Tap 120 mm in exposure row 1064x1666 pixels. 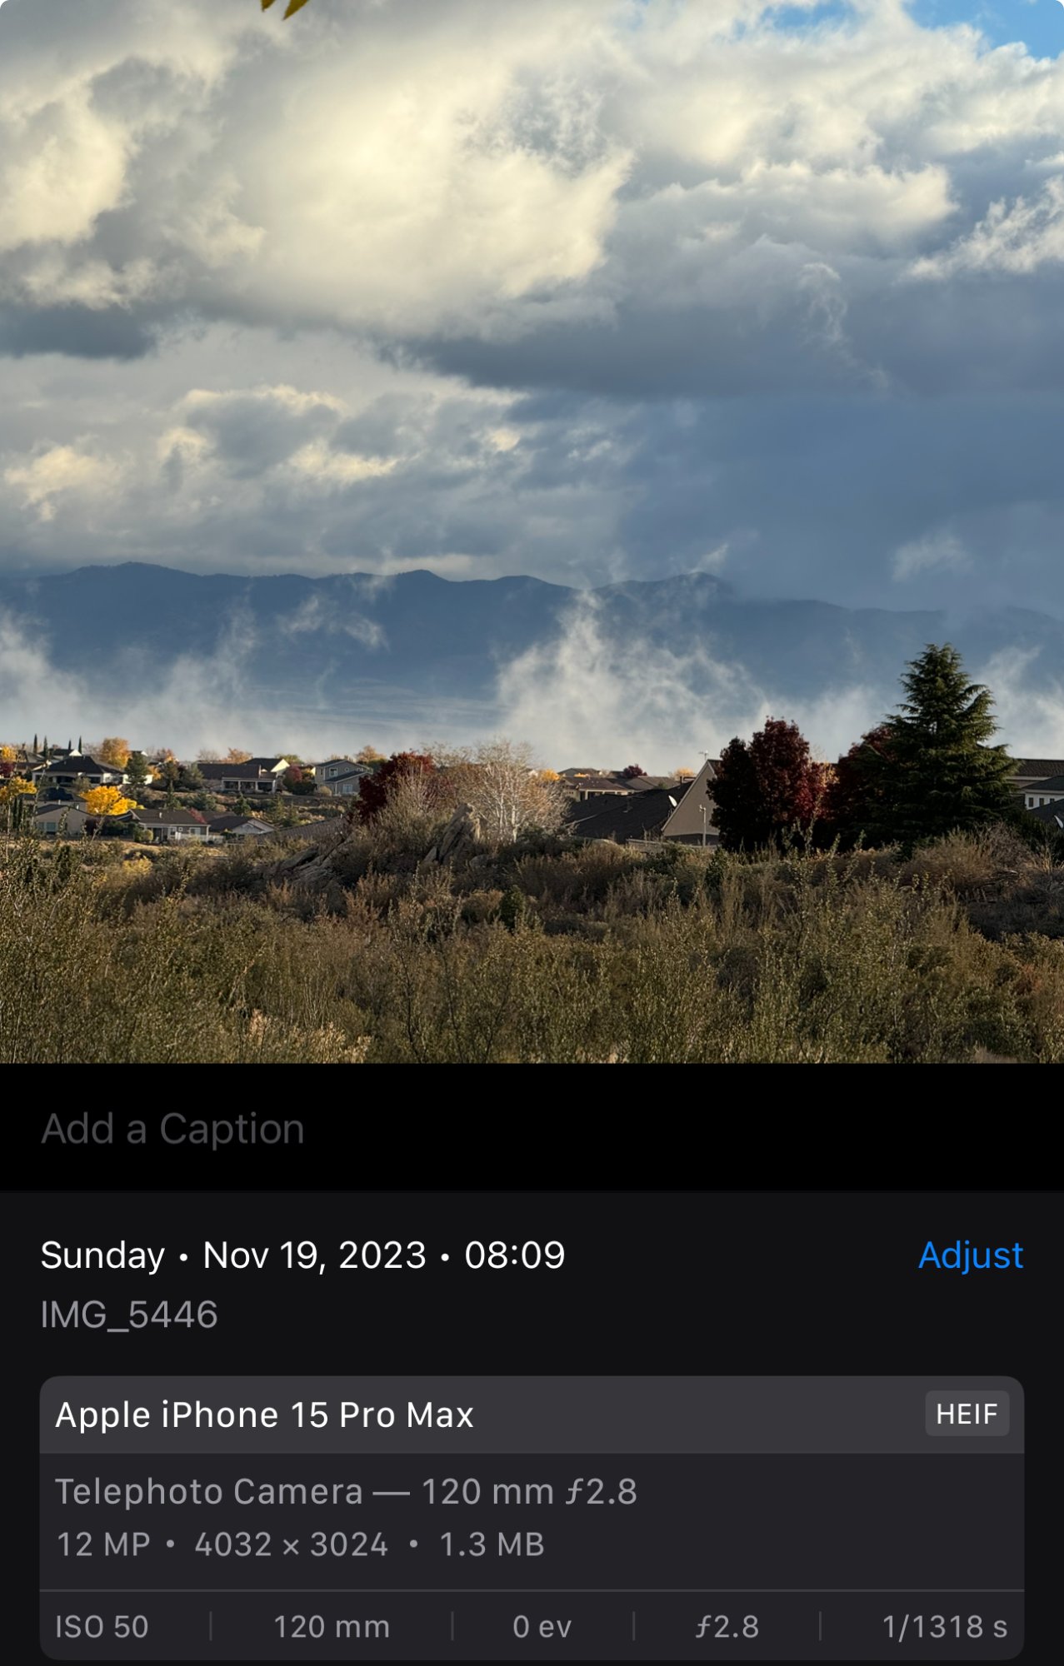coord(332,1626)
